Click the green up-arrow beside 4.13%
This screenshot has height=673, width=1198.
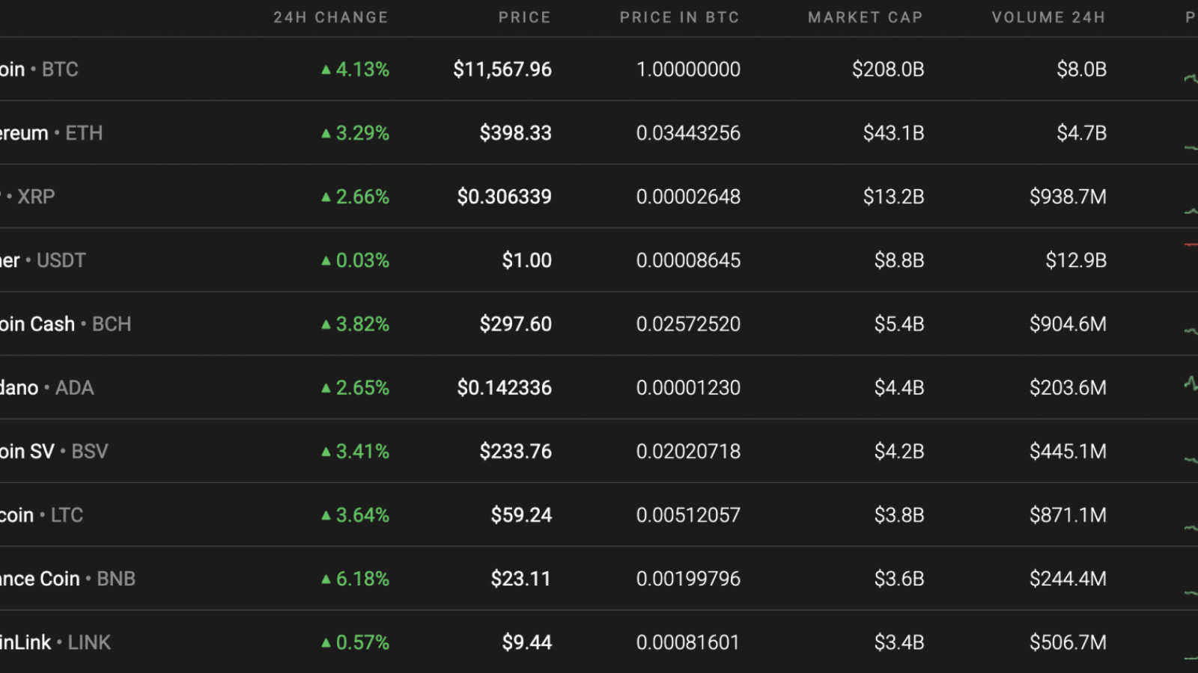point(326,70)
